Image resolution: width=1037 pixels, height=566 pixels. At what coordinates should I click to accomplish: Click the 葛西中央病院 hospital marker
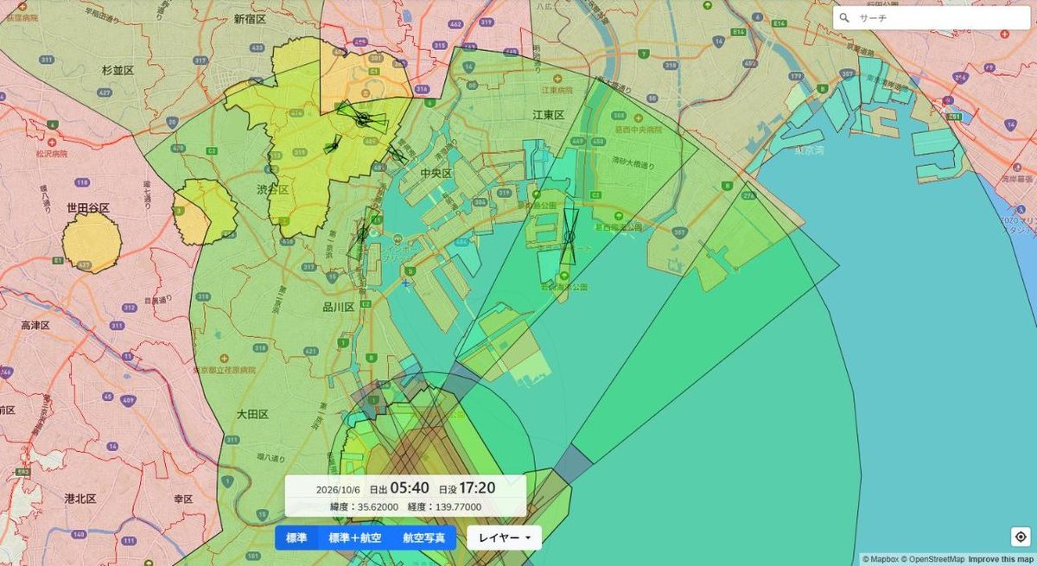tap(638, 118)
